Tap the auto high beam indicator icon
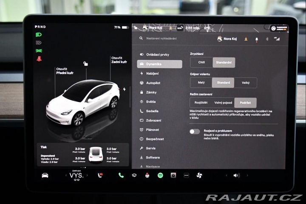Image resolution: width=306 pixels, height=204 pixels. pyautogui.click(x=39, y=42)
